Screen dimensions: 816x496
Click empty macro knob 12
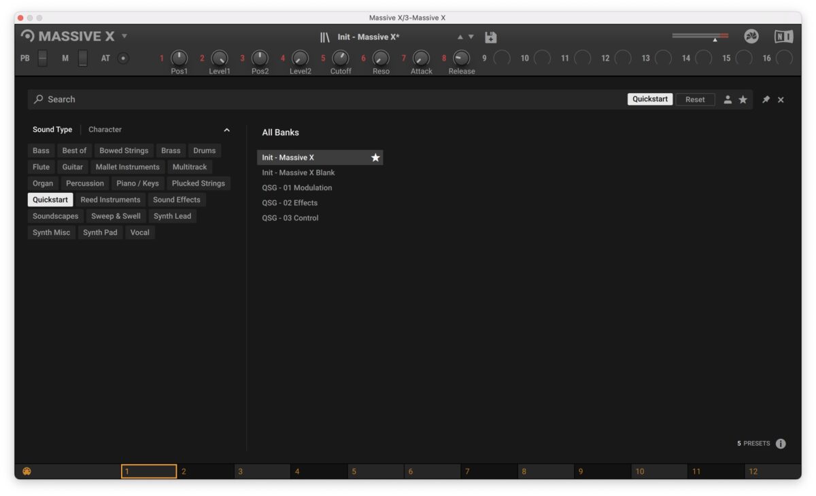(x=623, y=58)
